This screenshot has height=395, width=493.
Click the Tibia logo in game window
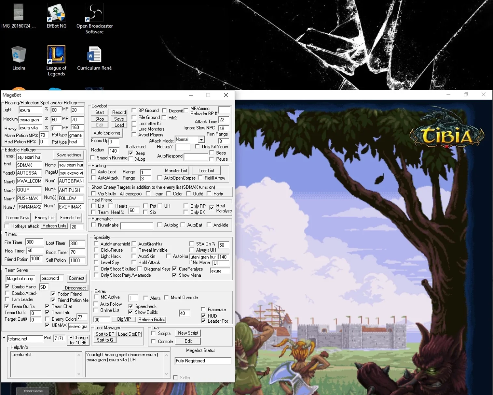446,130
